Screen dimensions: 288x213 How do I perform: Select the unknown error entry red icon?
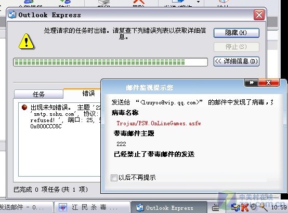(x=24, y=107)
